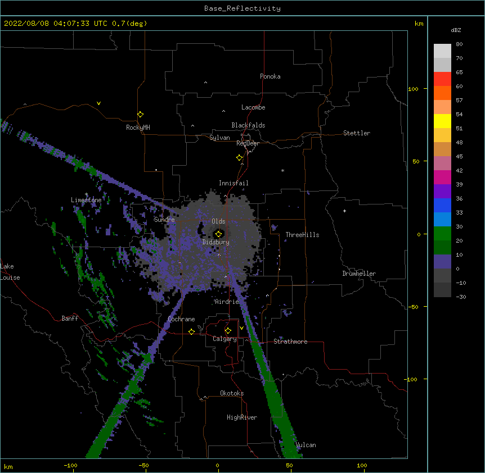This screenshot has width=485, height=473.
Task: Click the Blackfalds label on the map
Action: click(248, 125)
